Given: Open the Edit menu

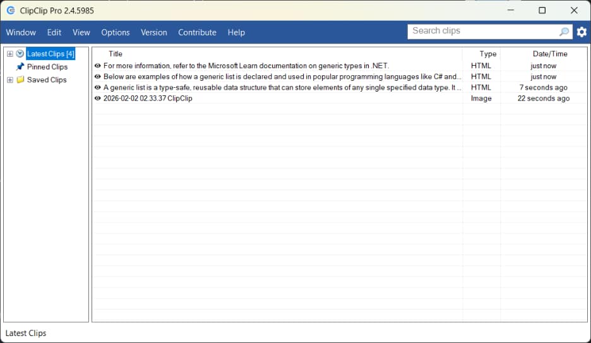Looking at the screenshot, I should (54, 32).
